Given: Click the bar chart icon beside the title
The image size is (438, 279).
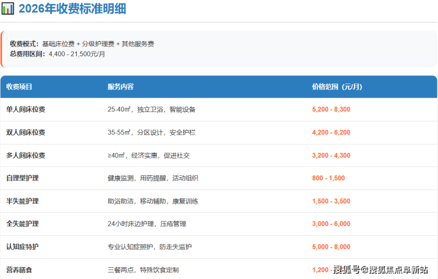Looking at the screenshot, I should point(8,9).
